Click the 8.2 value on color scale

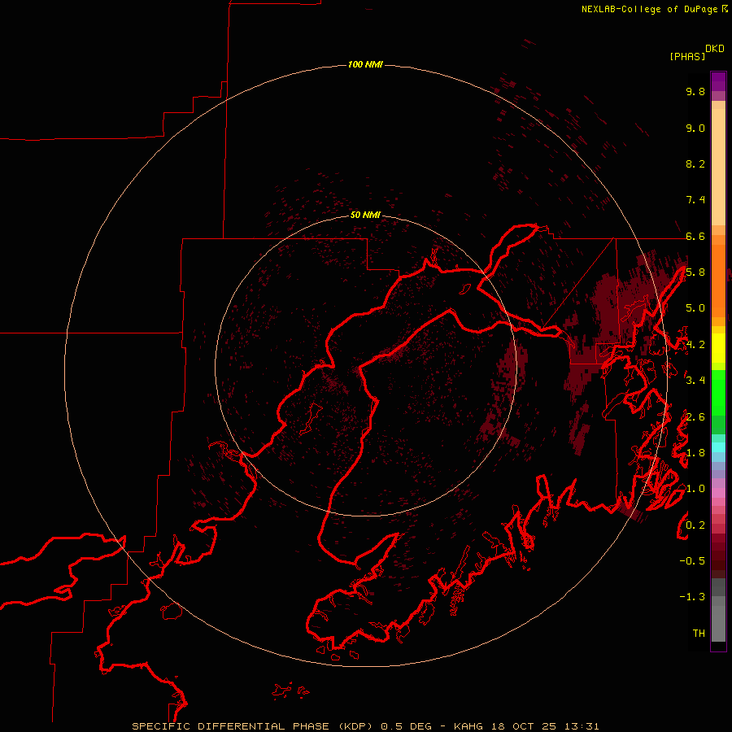click(695, 163)
